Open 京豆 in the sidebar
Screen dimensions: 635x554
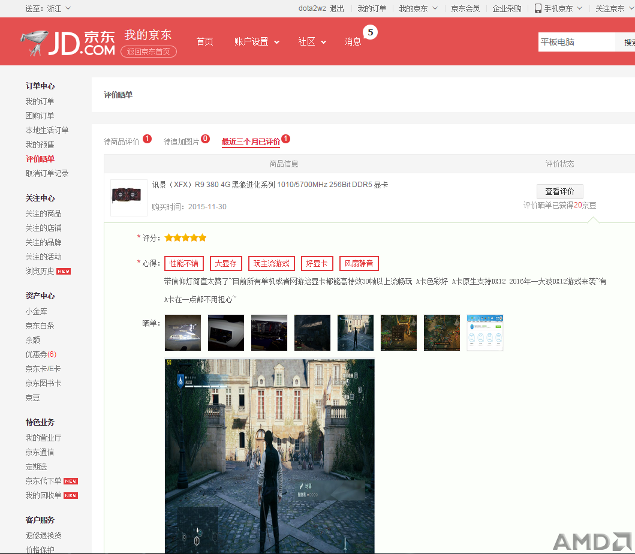pyautogui.click(x=32, y=398)
